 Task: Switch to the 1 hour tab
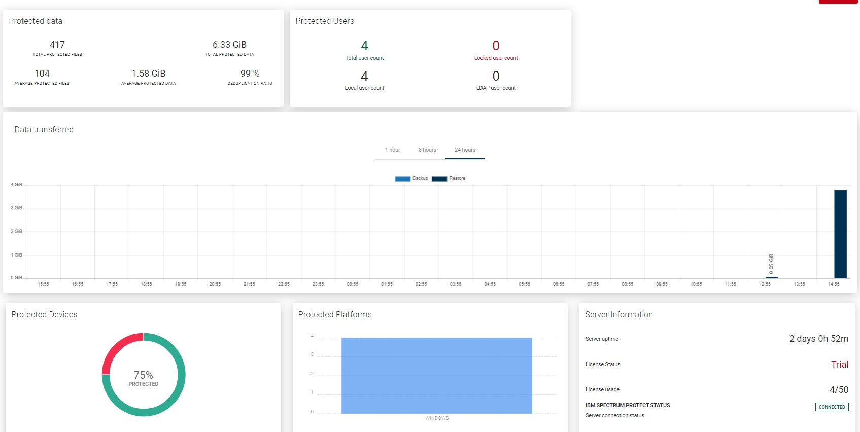click(392, 150)
